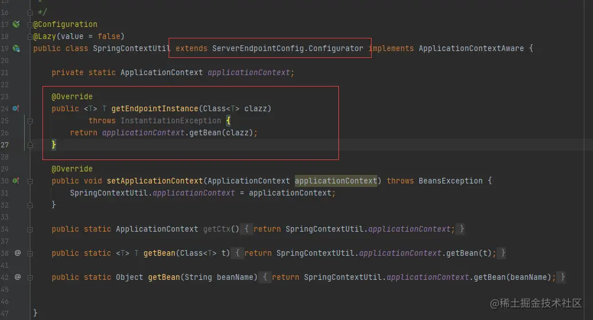
Task: Click the highlighted applicationContext parameter on line 30
Action: (336, 181)
